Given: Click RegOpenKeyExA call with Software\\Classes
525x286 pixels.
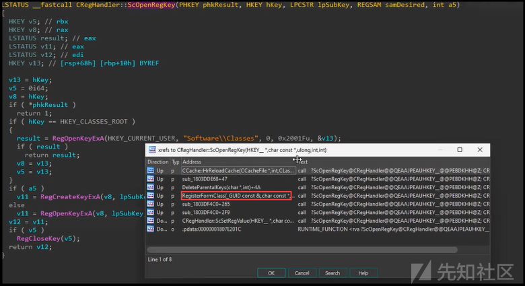Looking at the screenshot, I should pyautogui.click(x=78, y=139).
